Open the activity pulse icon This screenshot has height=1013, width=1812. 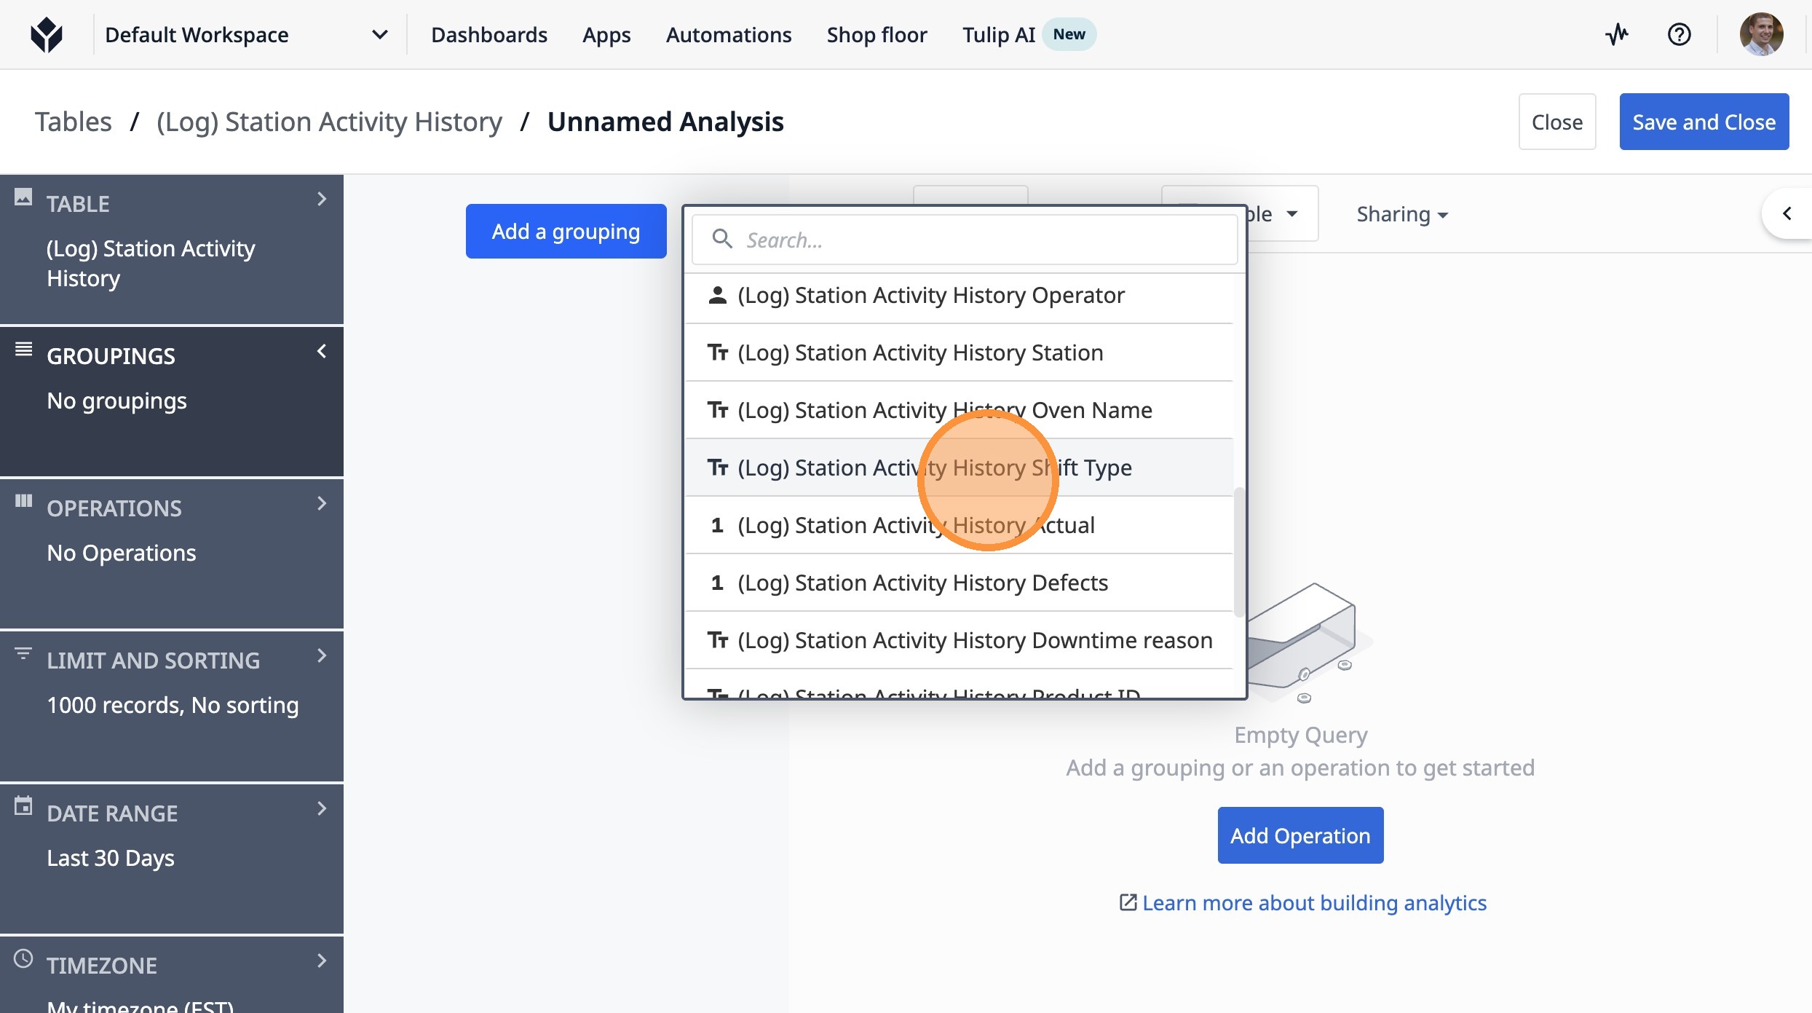click(x=1616, y=34)
